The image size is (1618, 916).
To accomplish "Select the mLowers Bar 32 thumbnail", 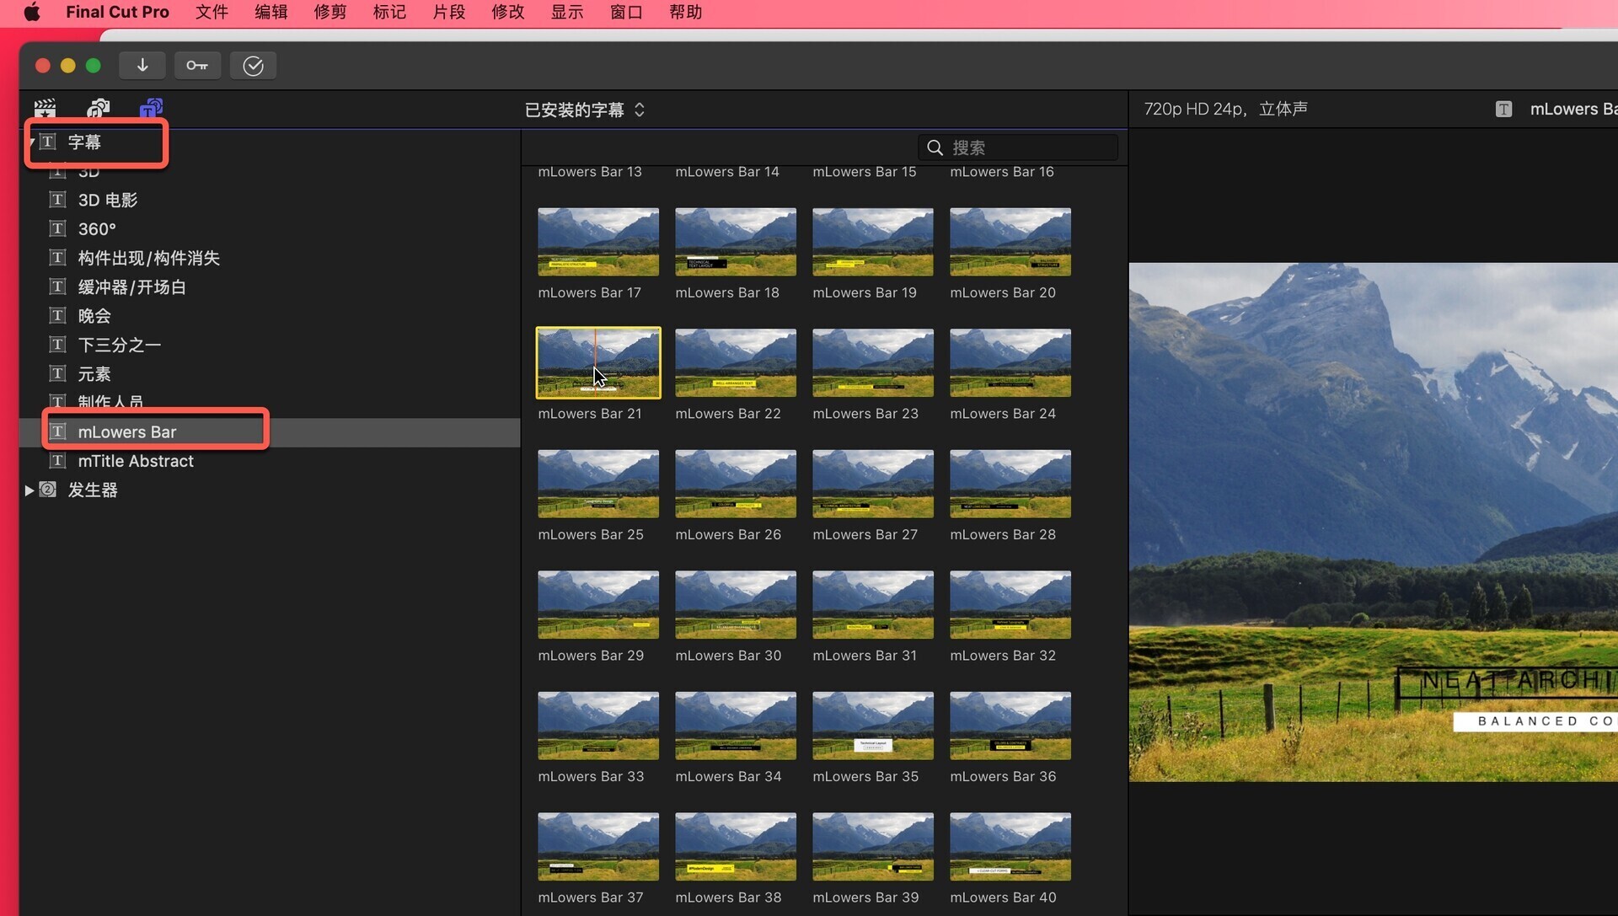I will pyautogui.click(x=1010, y=604).
